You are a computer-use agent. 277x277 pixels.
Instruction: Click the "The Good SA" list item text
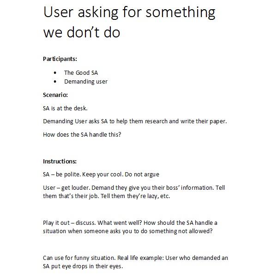coord(81,72)
